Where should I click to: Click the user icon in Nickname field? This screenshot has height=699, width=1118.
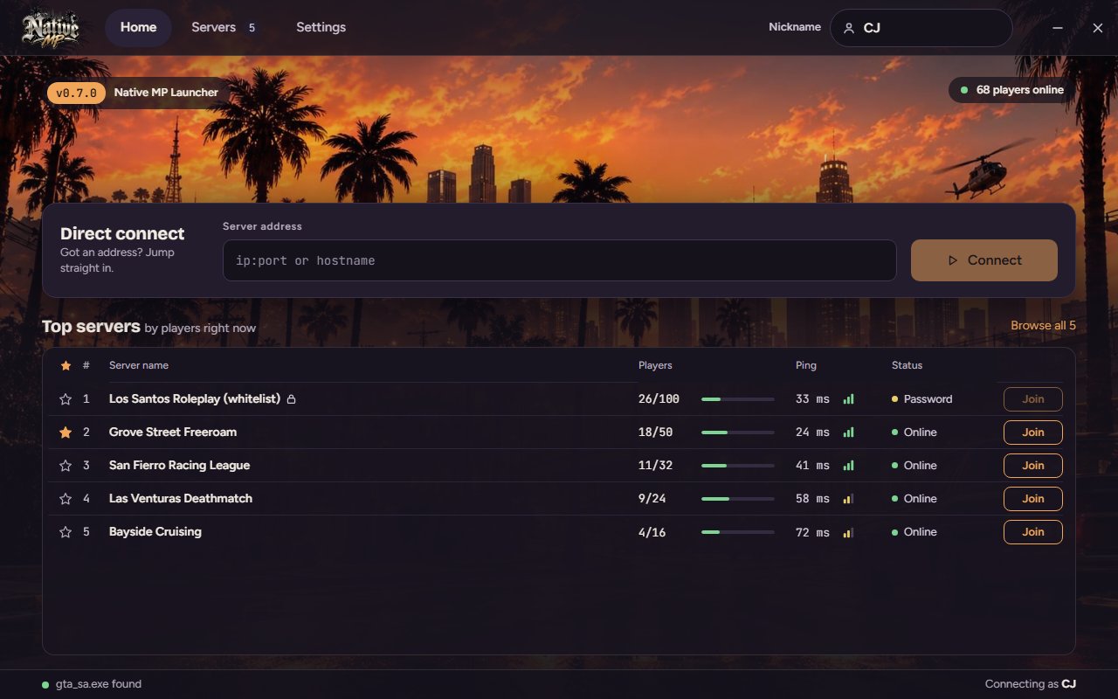coord(849,28)
